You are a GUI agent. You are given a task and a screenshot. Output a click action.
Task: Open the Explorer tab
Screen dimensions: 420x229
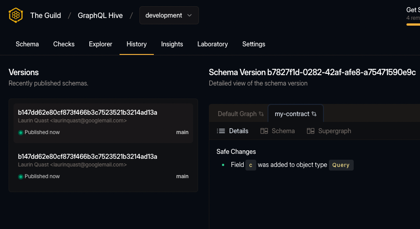101,44
